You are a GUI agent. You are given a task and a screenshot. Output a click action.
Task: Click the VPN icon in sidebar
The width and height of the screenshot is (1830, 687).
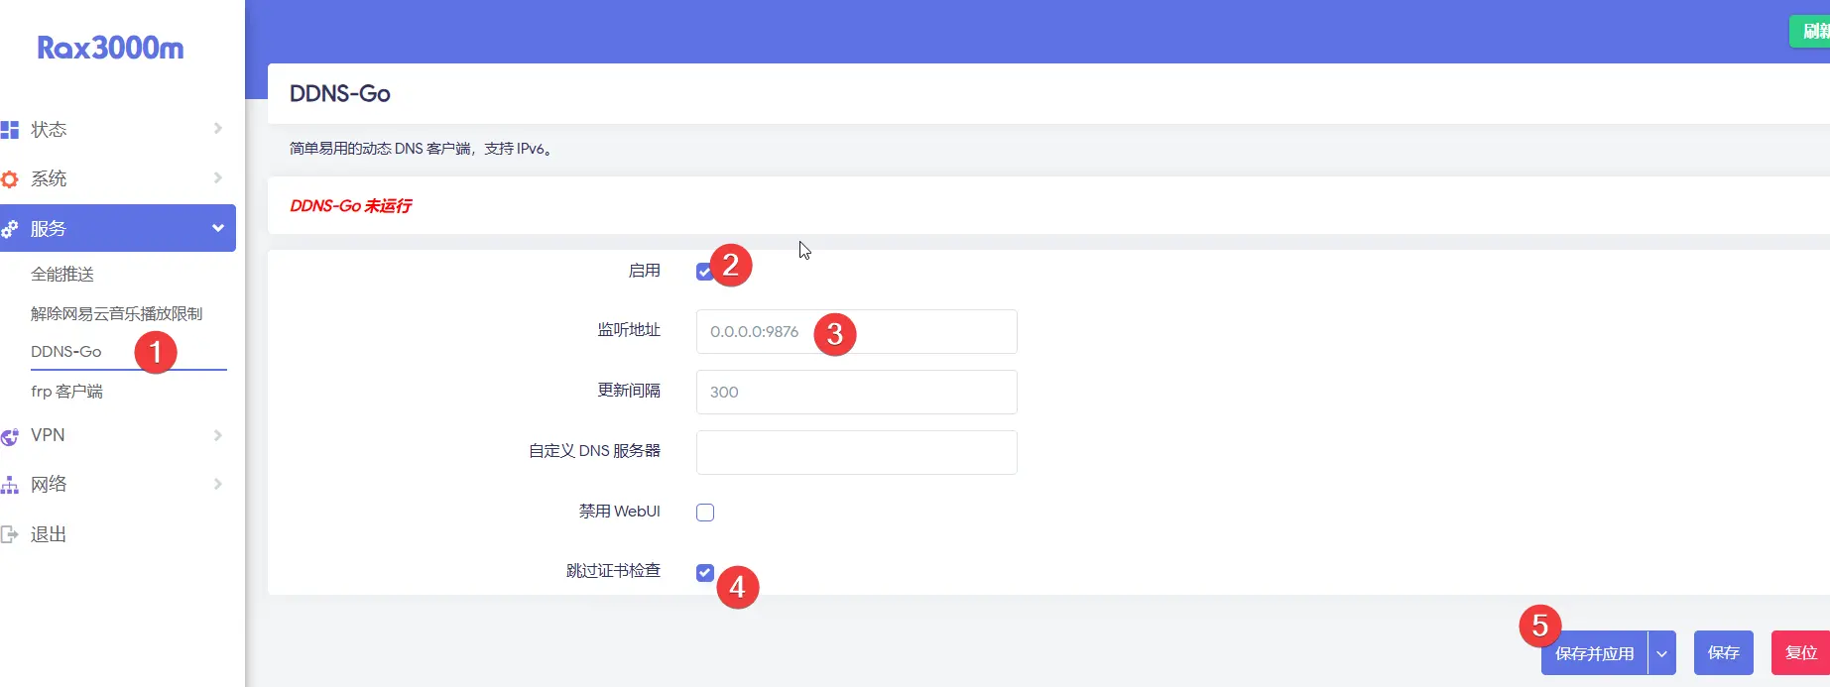(x=10, y=436)
